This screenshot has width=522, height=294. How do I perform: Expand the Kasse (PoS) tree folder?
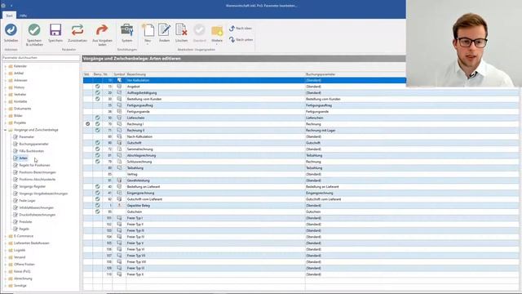6,271
